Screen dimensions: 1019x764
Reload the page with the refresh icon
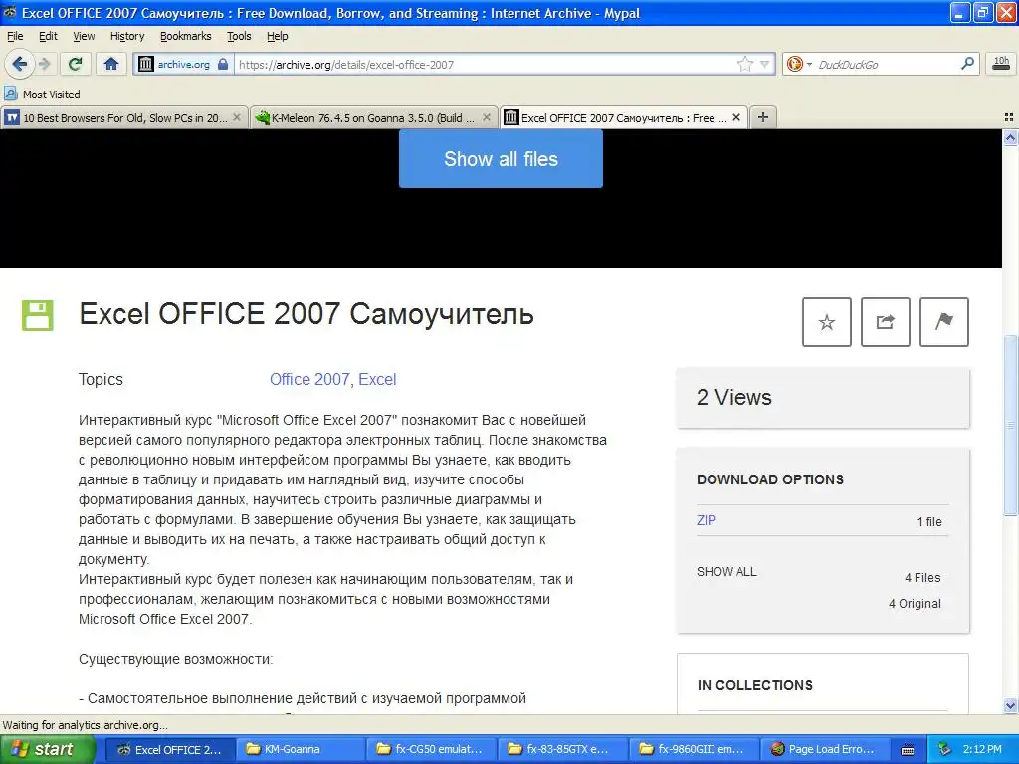click(x=76, y=64)
